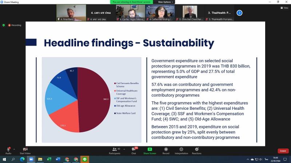The image size is (291, 163).
Task: Open audio options caret next to Audio
Action: [14, 149]
